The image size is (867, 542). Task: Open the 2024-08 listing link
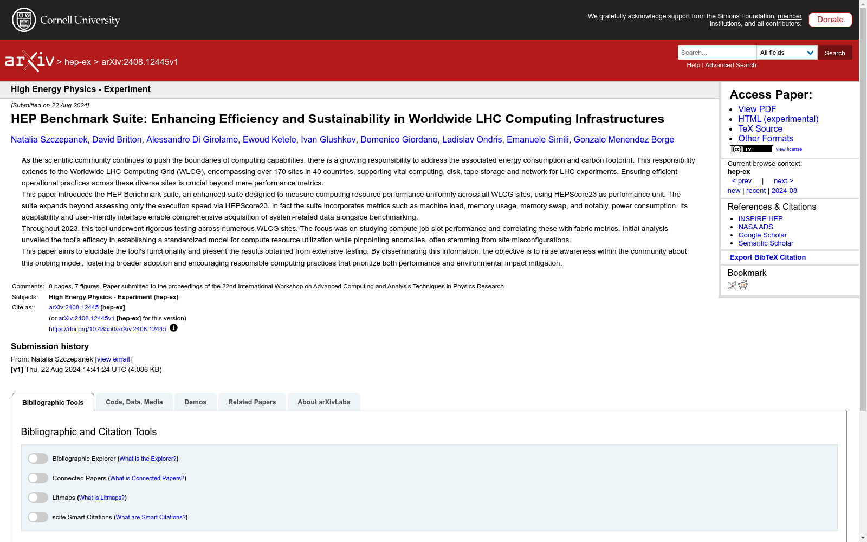[x=784, y=191]
